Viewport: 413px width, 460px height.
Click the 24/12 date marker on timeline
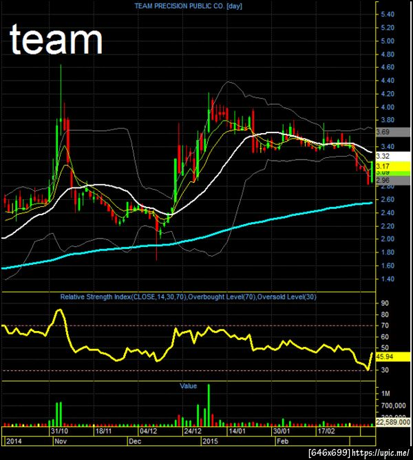[193, 431]
